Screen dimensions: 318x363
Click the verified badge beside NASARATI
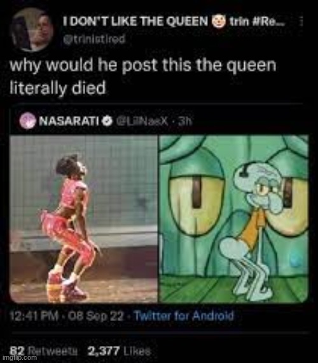tap(107, 120)
